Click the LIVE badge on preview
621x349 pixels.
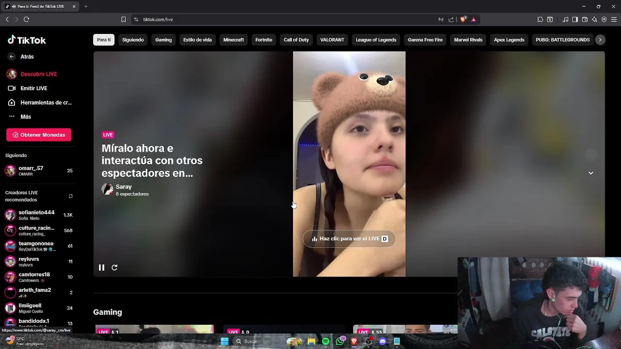(108, 135)
